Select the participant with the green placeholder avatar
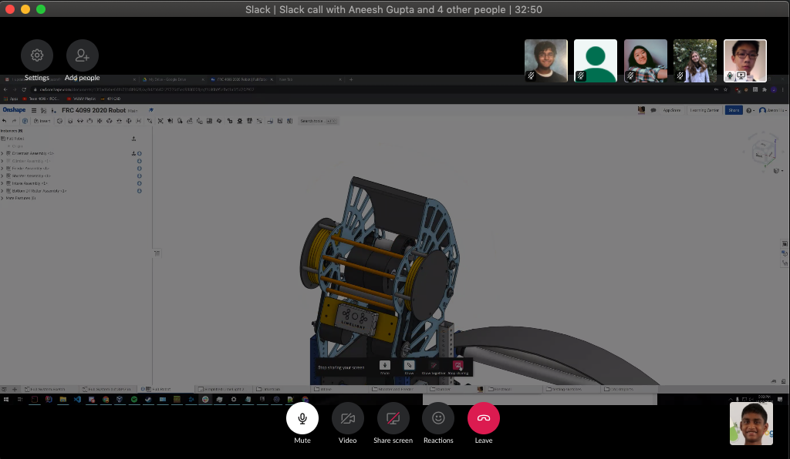The height and width of the screenshot is (459, 790). pyautogui.click(x=596, y=61)
